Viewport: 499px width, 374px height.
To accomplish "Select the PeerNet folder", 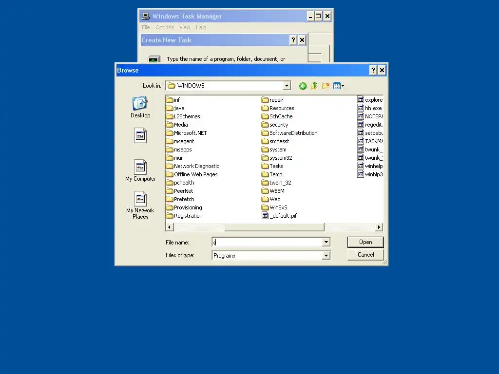I will coord(180,191).
